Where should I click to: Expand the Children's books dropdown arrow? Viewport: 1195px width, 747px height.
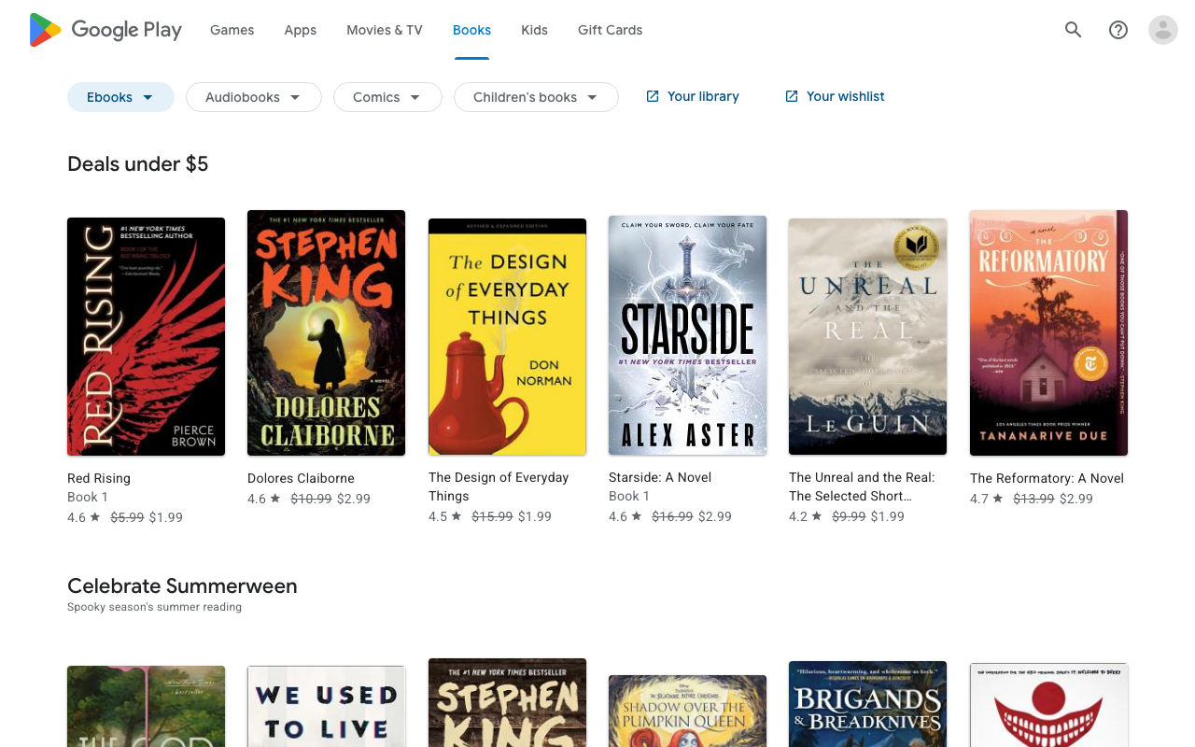click(592, 97)
